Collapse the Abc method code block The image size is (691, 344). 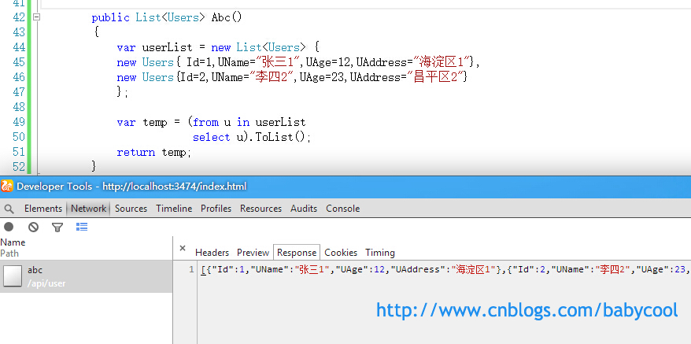36,17
